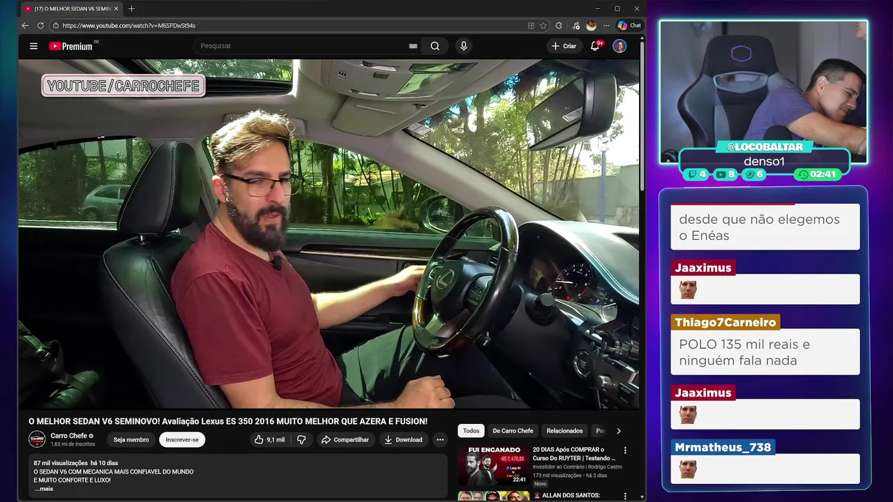Viewport: 893px width, 502px height.
Task: Like the video with 9,1 mil thumbs up
Action: [x=270, y=440]
